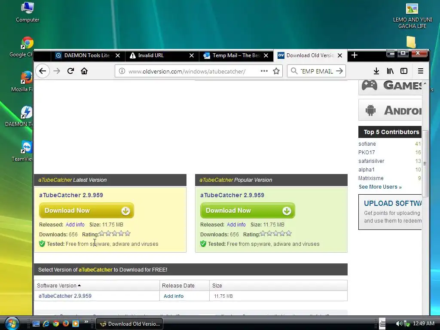The height and width of the screenshot is (330, 440).
Task: Launch Internet Explorer from quick launch
Action: point(46,324)
